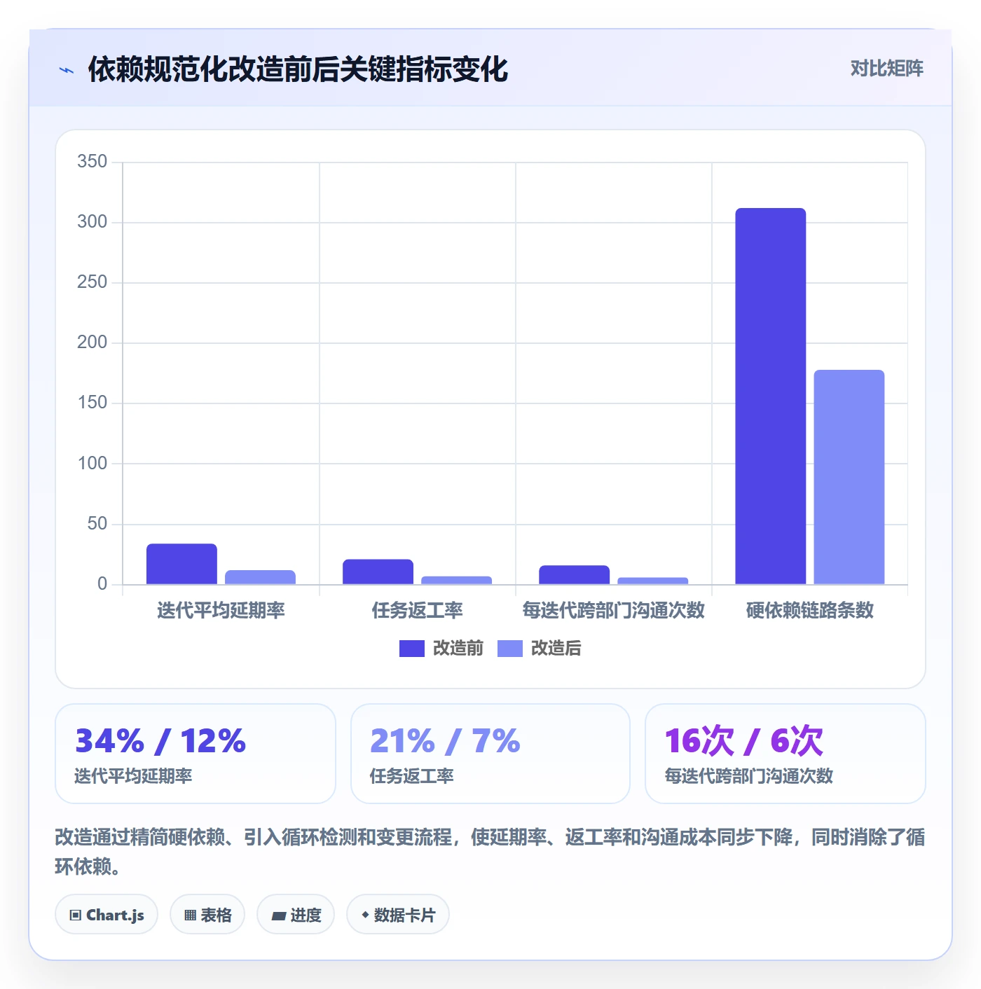Image resolution: width=981 pixels, height=989 pixels.
Task: Click the 任务返工率 axis label
Action: tap(418, 611)
